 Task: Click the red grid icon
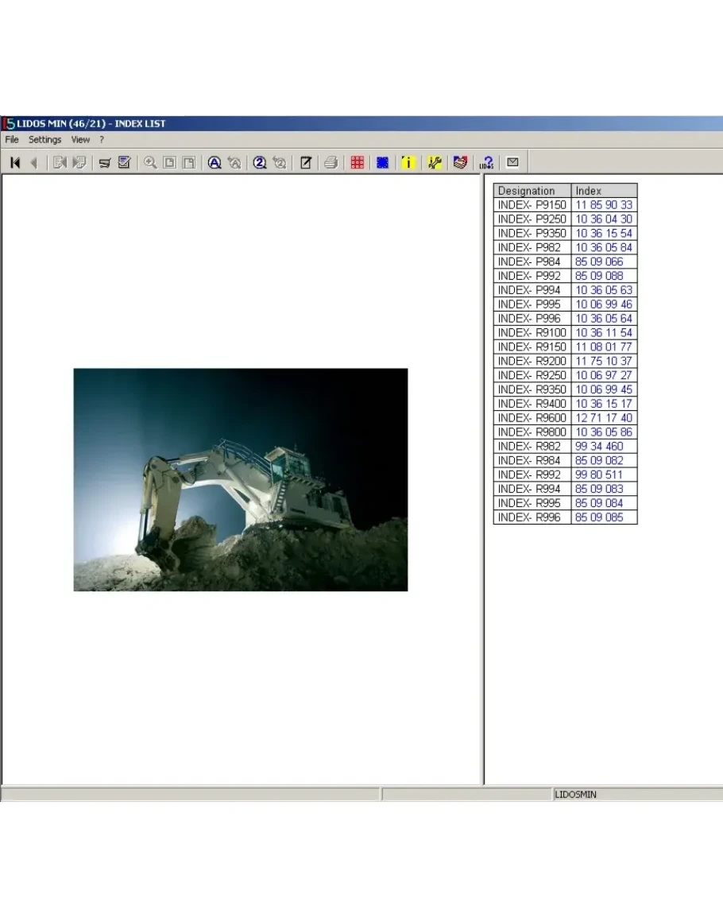tap(358, 163)
